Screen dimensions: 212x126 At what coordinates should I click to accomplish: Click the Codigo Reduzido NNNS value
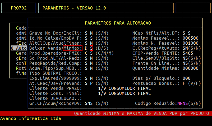182,103
